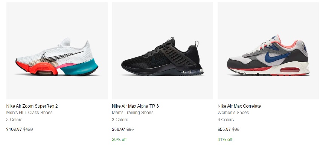Select Men's Training Shoes subtitle
This screenshot has height=148, width=320.
click(x=133, y=113)
